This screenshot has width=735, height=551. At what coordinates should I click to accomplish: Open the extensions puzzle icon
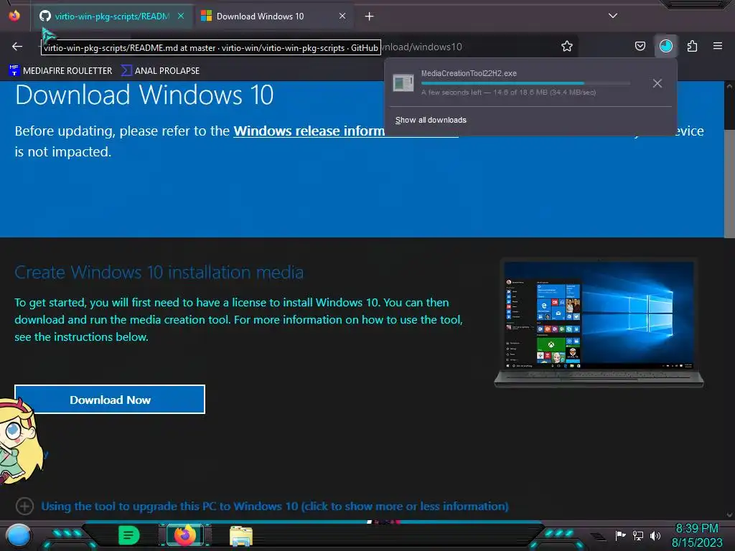(692, 46)
